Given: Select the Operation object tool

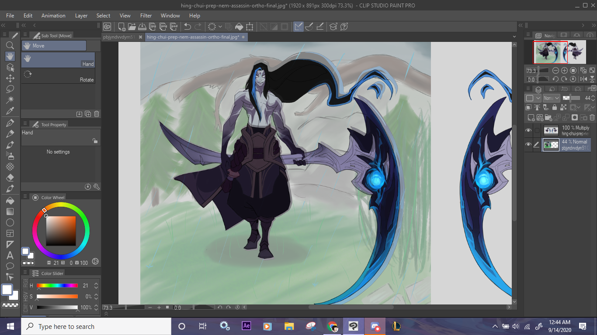Looking at the screenshot, I should pyautogui.click(x=10, y=67).
